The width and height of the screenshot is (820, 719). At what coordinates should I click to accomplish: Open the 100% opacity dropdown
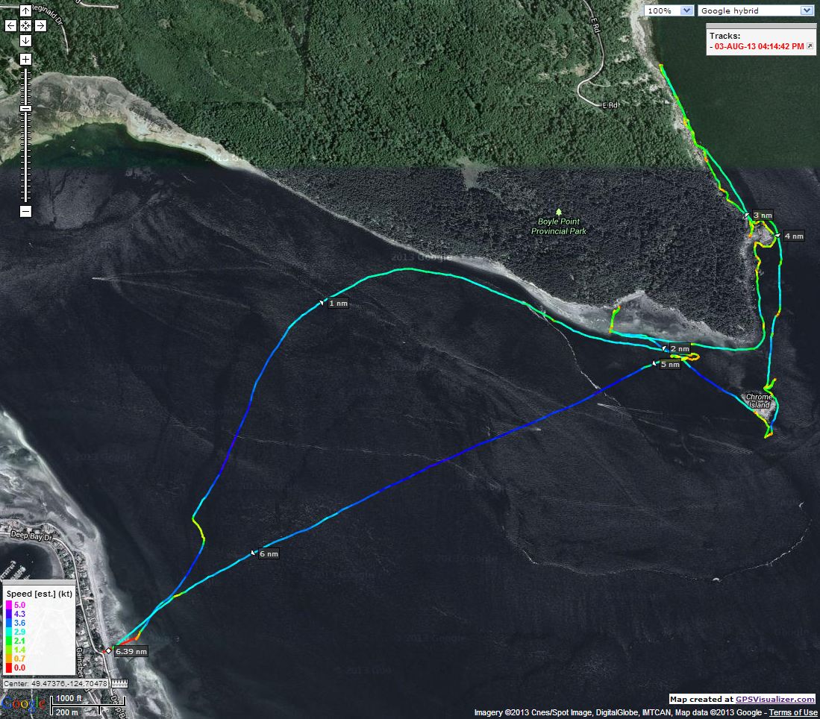click(669, 10)
